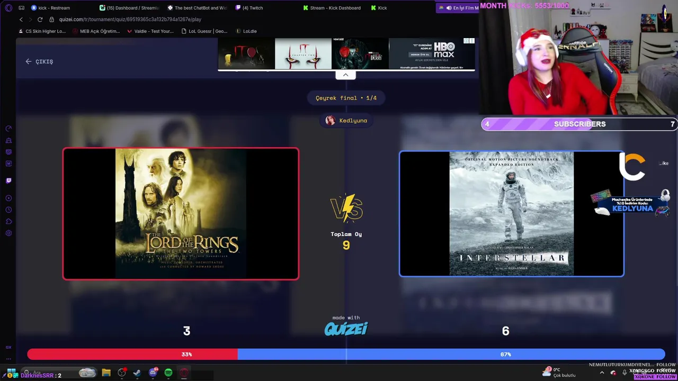The image size is (678, 381).
Task: Click the IT Chapter Two ad poster
Action: point(303,53)
